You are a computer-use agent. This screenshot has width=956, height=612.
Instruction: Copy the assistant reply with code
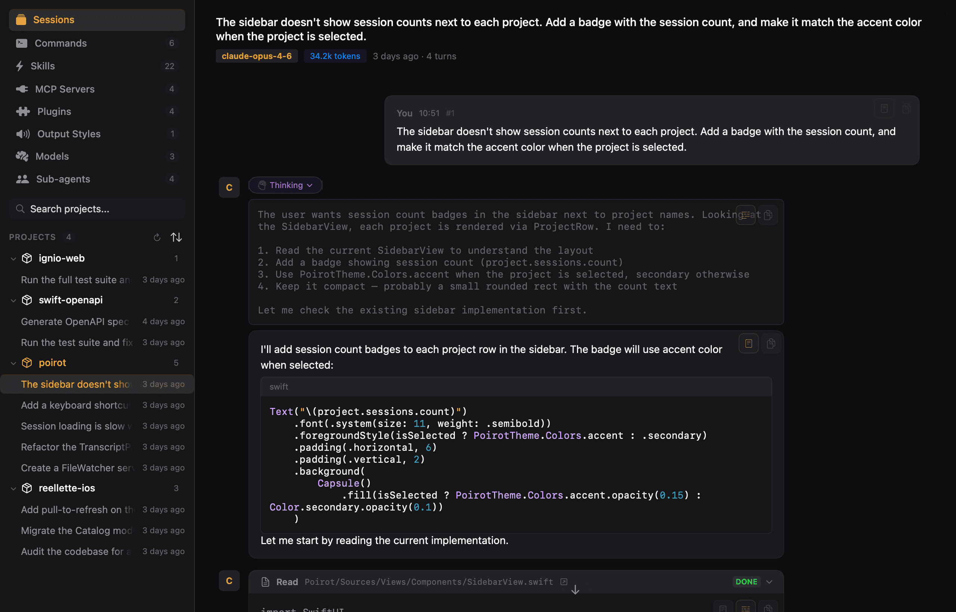pyautogui.click(x=771, y=343)
